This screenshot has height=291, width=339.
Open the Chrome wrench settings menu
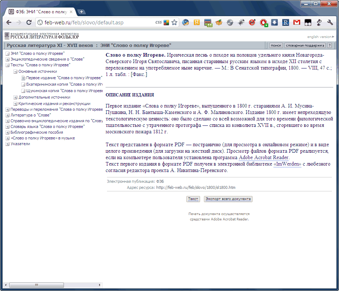[x=330, y=23]
